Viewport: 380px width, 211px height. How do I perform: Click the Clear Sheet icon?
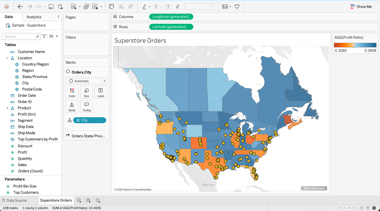pyautogui.click(x=95, y=7)
